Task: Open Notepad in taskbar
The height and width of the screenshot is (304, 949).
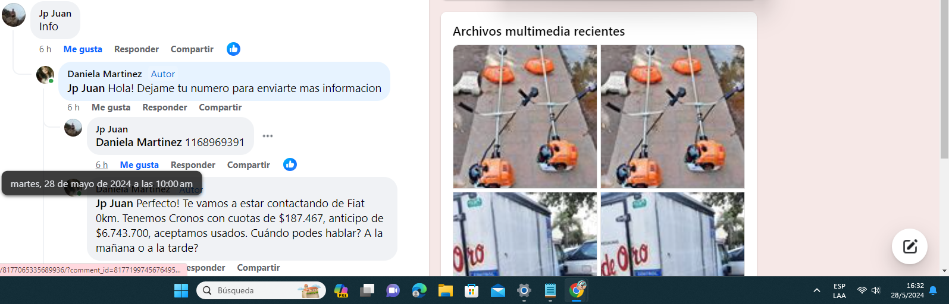Action: [550, 290]
